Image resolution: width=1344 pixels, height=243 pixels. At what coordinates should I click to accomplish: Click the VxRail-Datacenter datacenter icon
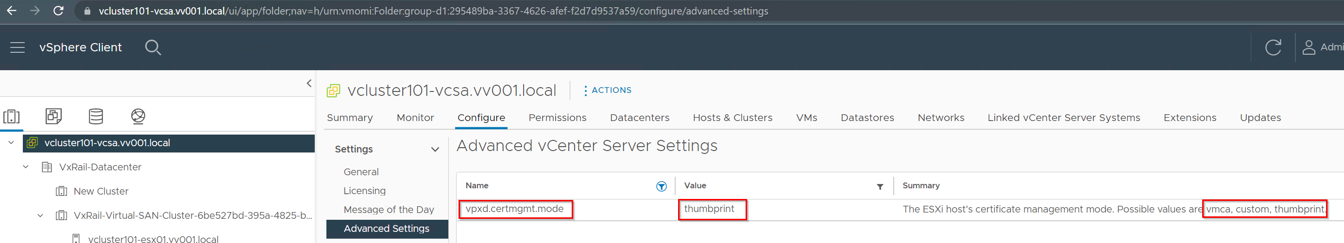(47, 167)
